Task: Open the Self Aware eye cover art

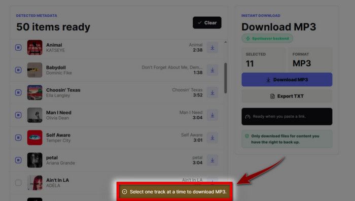Action: [34, 138]
